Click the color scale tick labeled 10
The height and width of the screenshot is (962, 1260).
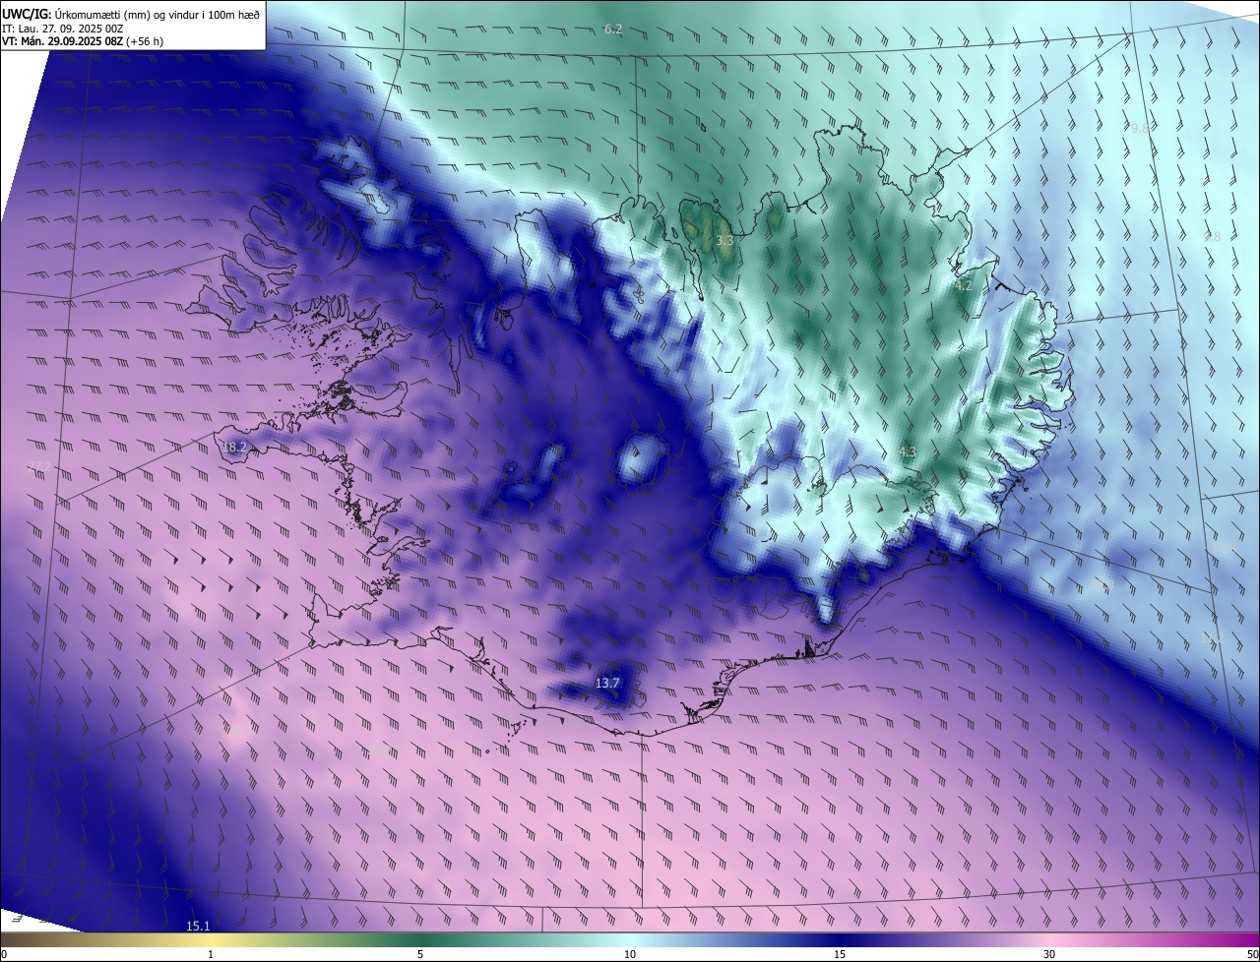coord(630,954)
